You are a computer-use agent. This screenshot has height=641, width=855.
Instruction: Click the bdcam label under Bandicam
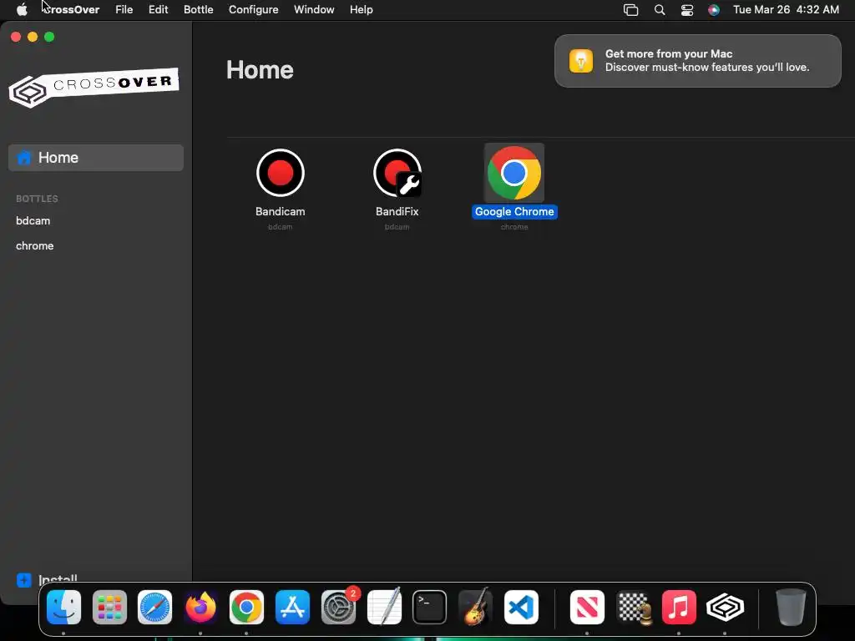tap(281, 227)
